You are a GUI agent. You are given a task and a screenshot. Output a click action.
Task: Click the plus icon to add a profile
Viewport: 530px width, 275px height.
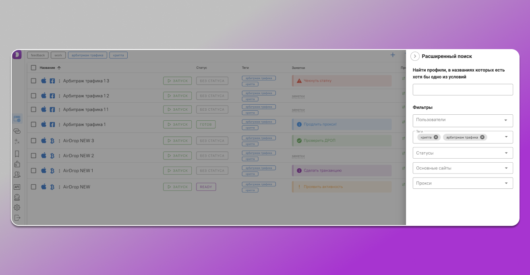click(x=393, y=55)
